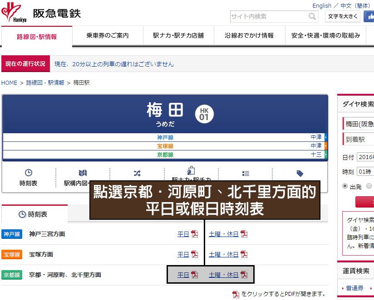
Task: Open 神戸三宮方面 土曜・休日 timetable link
Action: [224, 234]
